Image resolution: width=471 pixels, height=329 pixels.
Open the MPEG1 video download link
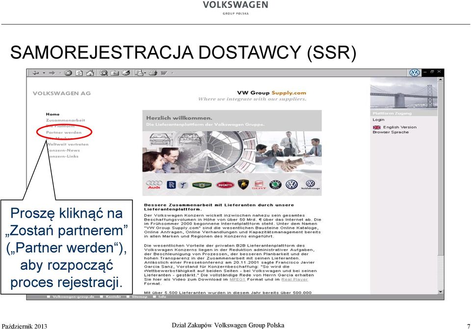pyautogui.click(x=237, y=279)
